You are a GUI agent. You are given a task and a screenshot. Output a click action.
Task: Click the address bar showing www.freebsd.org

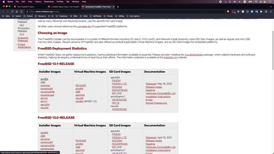125,12
